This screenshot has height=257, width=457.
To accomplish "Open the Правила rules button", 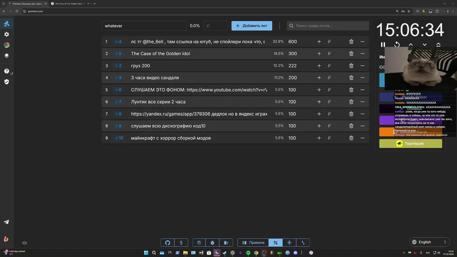I will (x=253, y=243).
